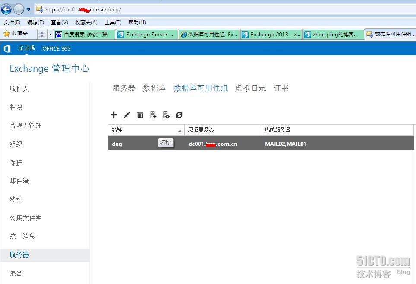
Task: Open the 帮助(H) menu
Action: (137, 22)
